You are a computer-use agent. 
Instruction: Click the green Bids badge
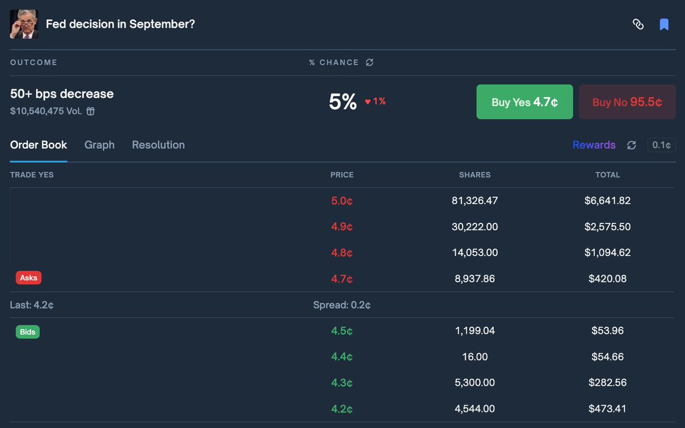click(27, 331)
